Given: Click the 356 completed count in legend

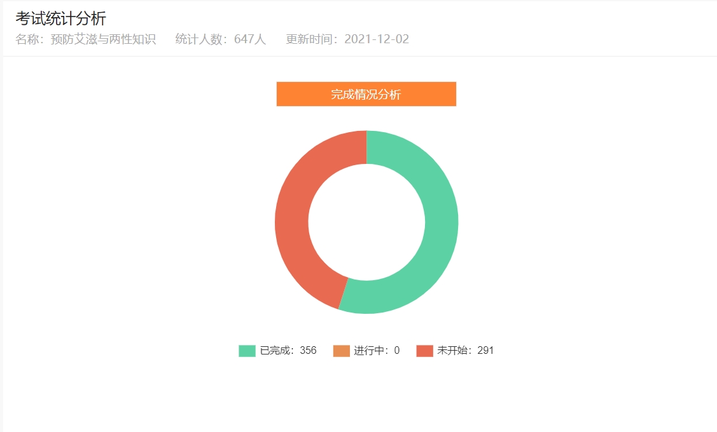Looking at the screenshot, I should click(308, 351).
